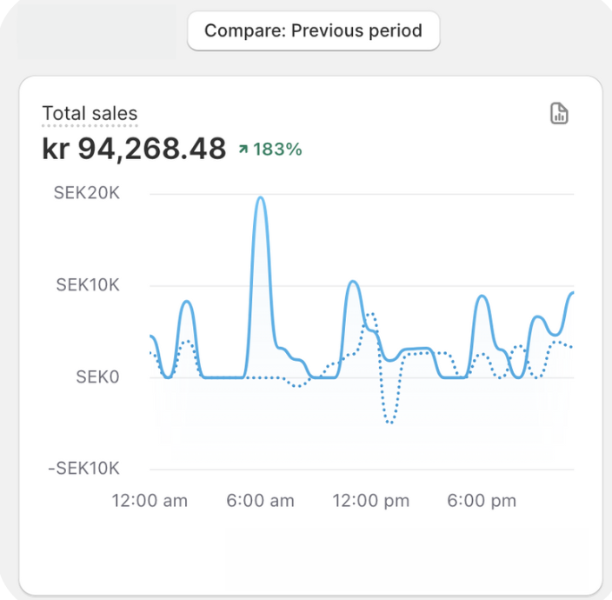Click the solid line peak before 6:00 pm
This screenshot has width=612, height=600.
click(481, 297)
